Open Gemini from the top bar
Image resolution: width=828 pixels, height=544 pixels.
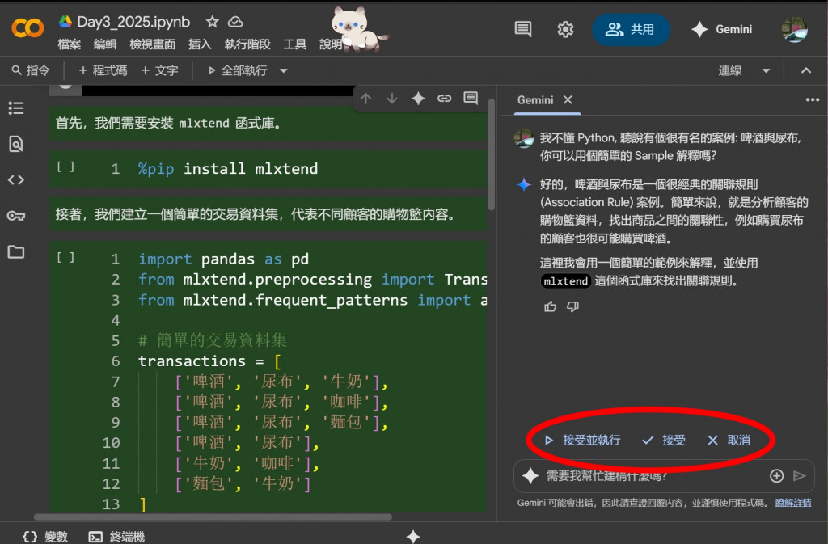(x=721, y=29)
